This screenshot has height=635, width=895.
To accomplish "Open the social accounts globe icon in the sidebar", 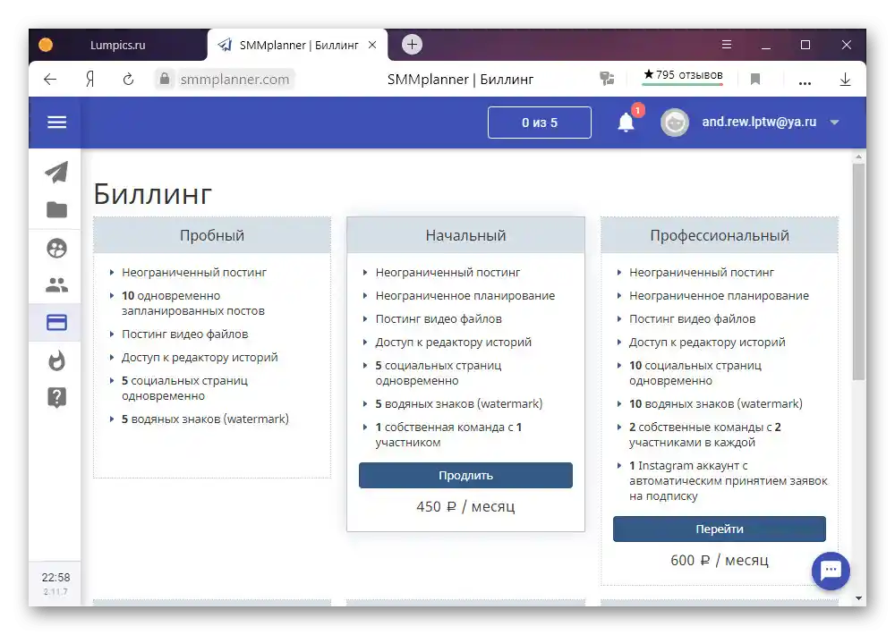I will pos(56,248).
